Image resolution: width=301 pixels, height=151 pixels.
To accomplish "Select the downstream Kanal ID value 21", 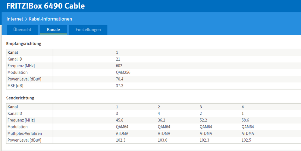I will (x=118, y=59).
